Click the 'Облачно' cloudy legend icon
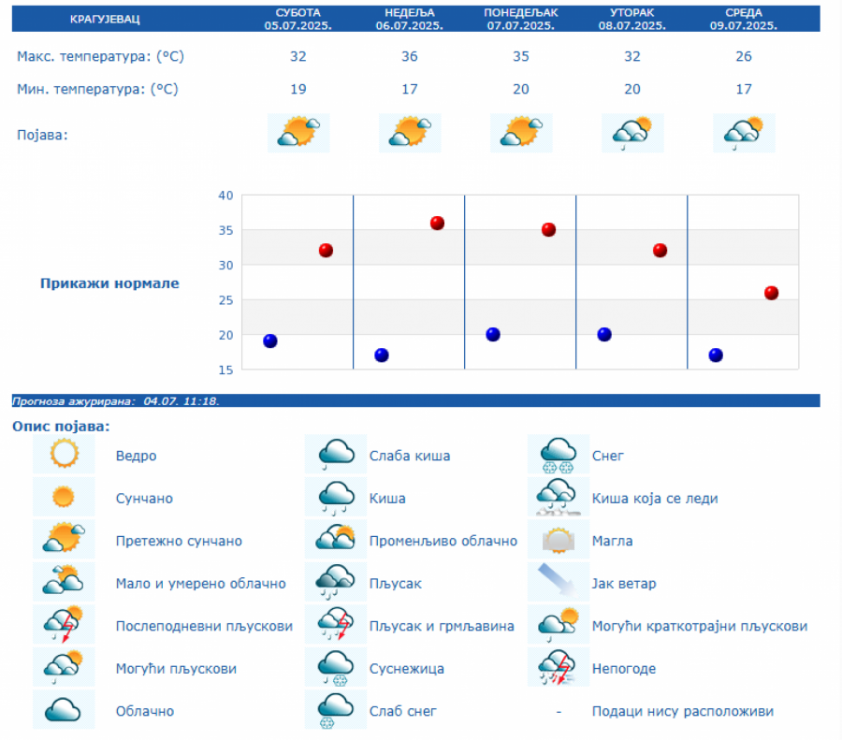 pos(65,710)
